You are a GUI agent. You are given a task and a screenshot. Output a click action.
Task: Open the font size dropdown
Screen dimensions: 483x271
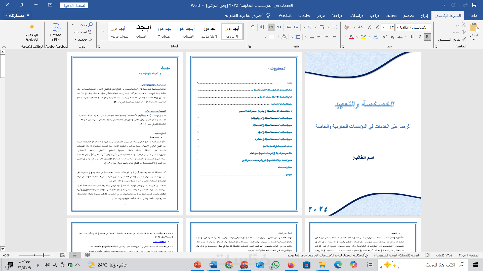point(383,27)
